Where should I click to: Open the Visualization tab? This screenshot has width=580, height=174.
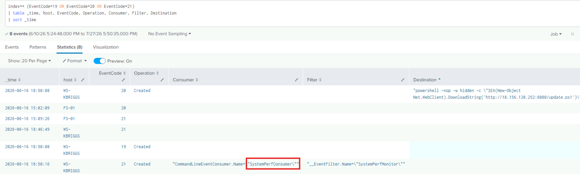pos(106,47)
